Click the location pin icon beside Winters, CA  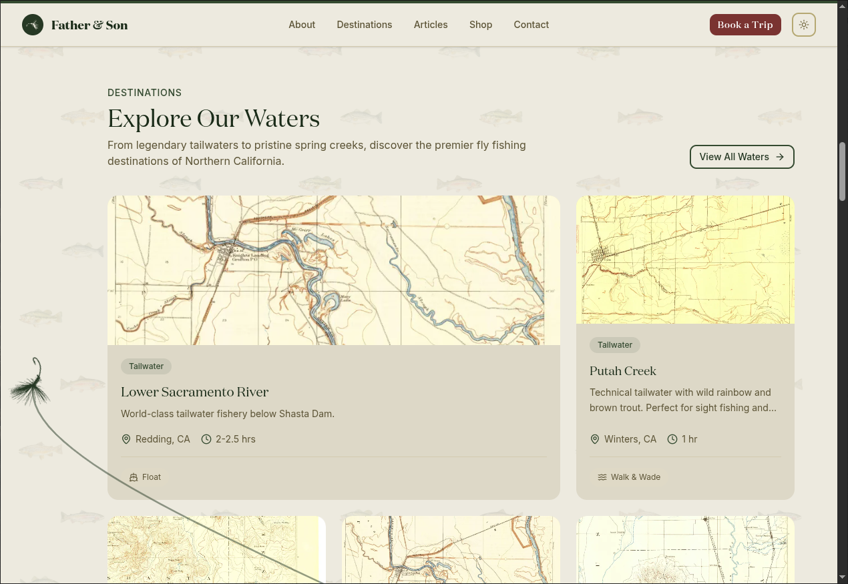595,439
